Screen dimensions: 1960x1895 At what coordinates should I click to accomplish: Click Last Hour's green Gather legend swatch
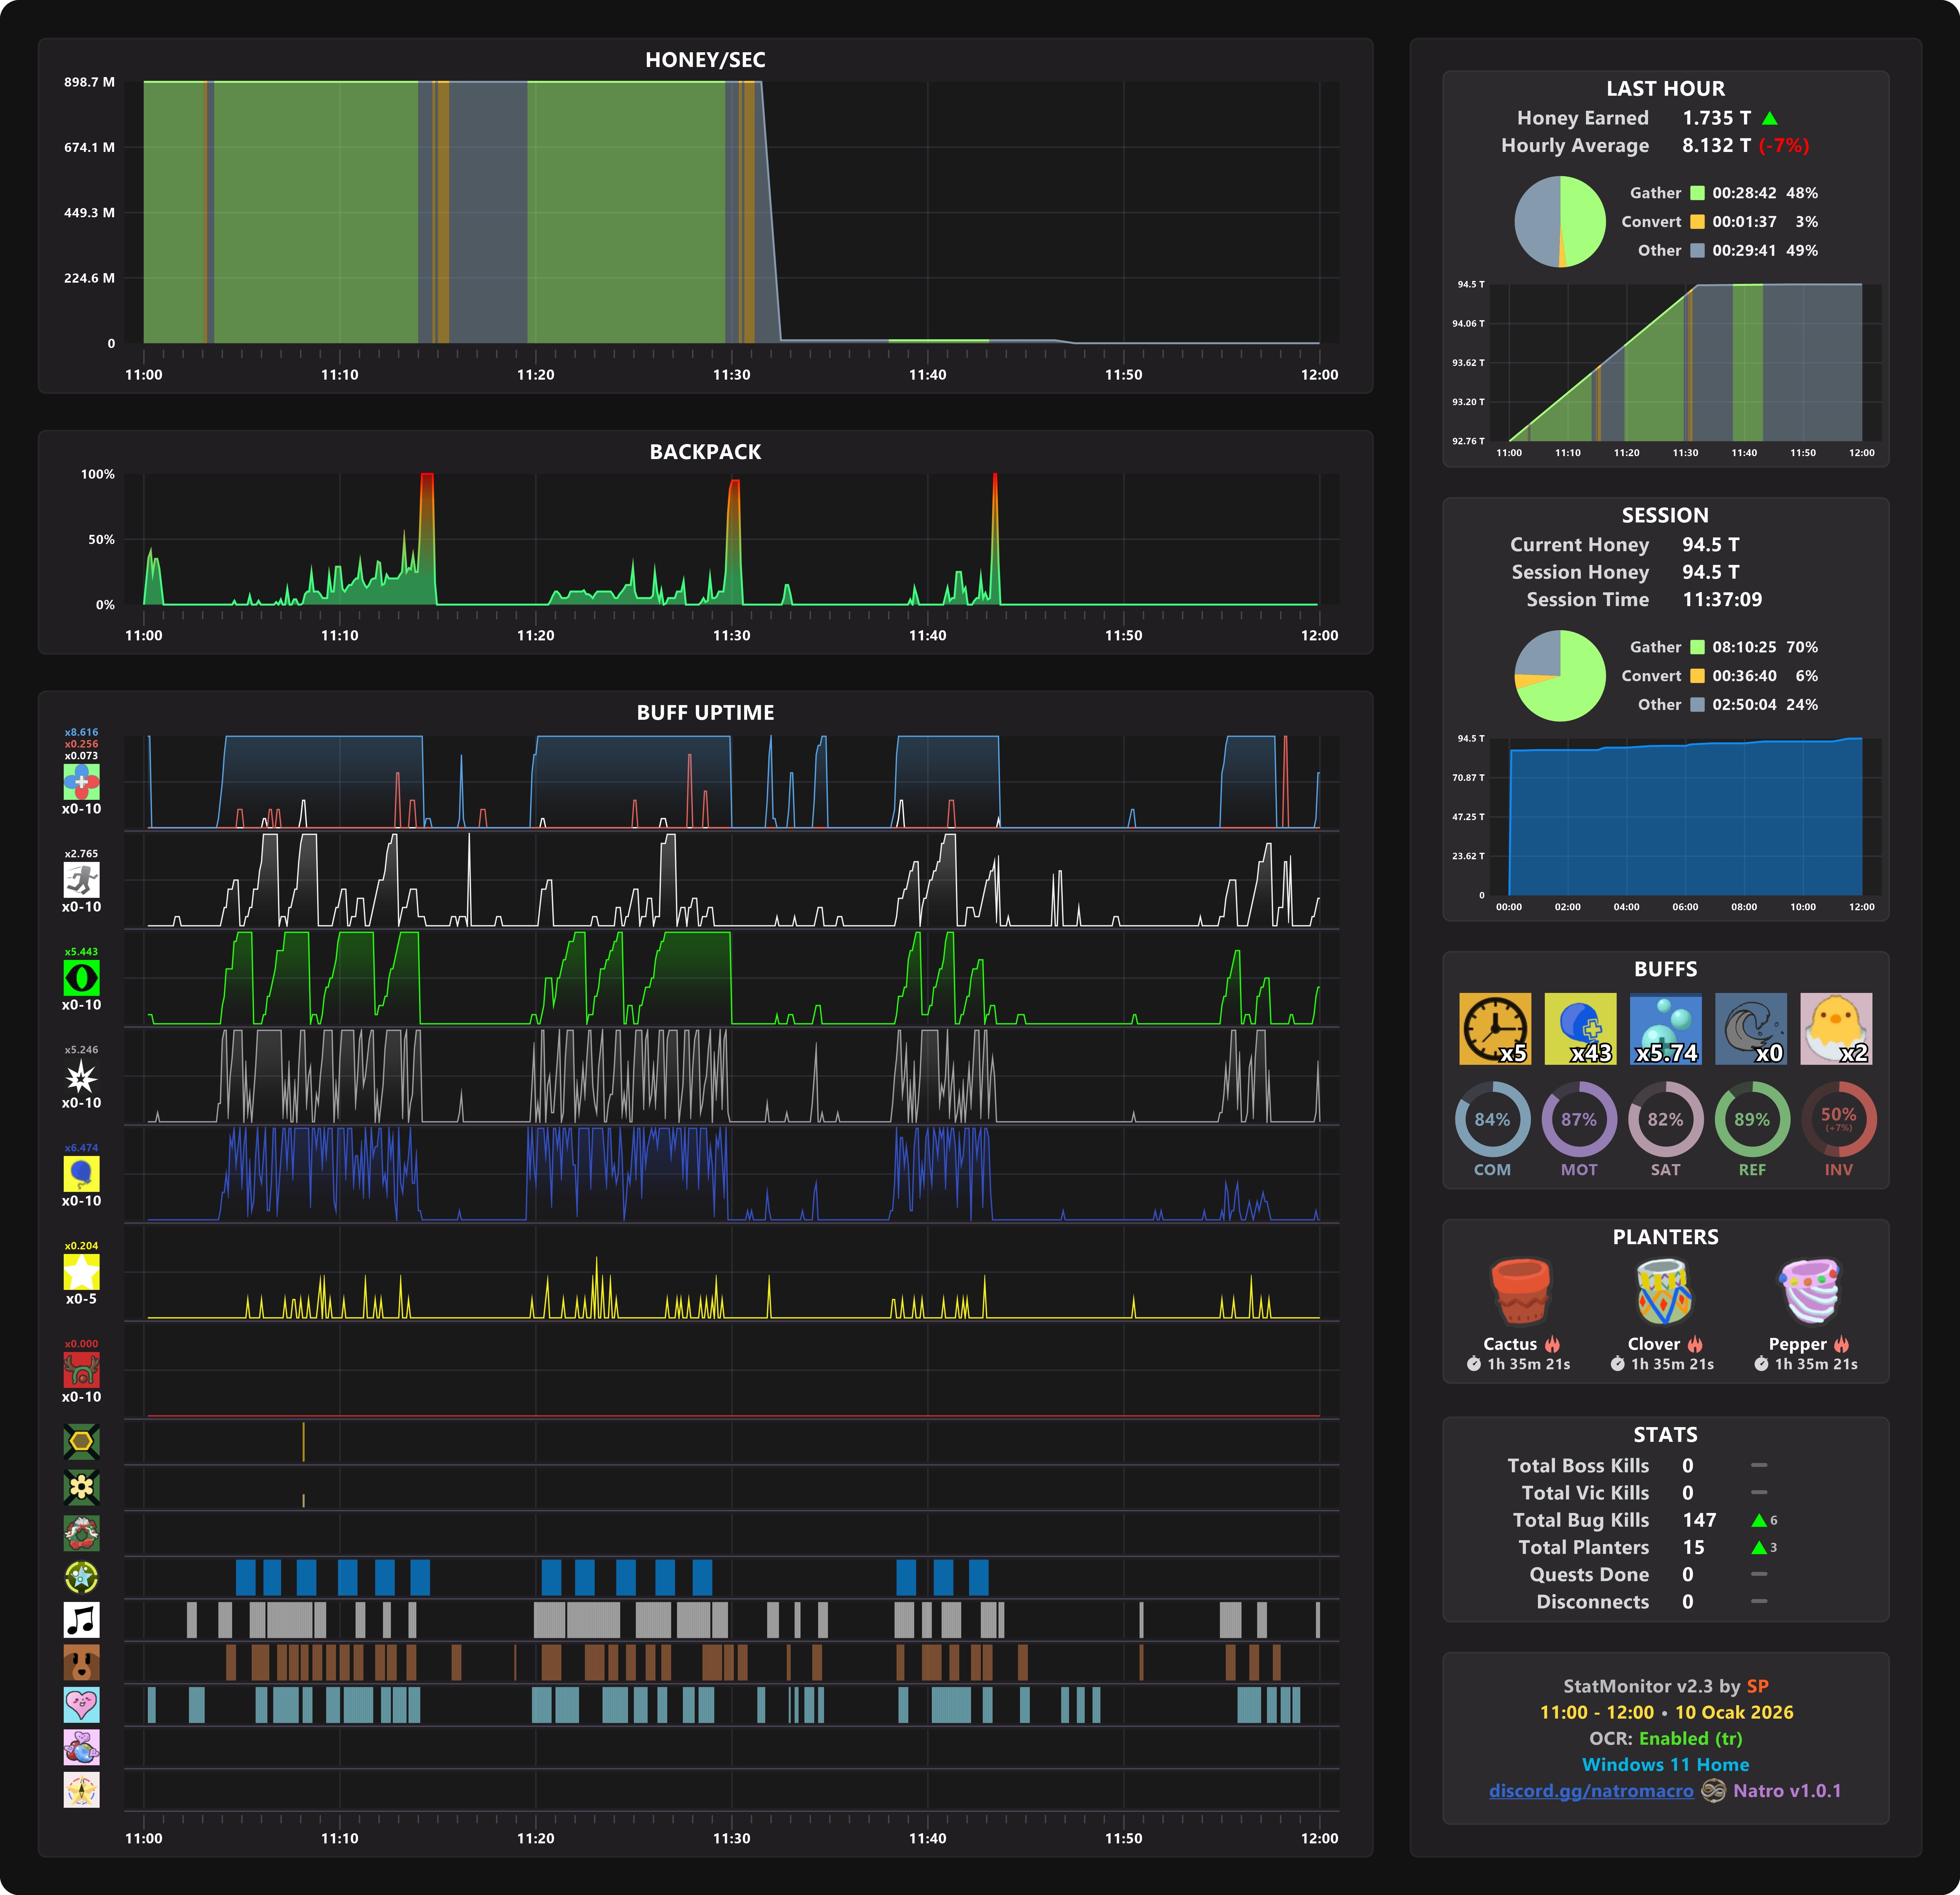(x=1697, y=193)
